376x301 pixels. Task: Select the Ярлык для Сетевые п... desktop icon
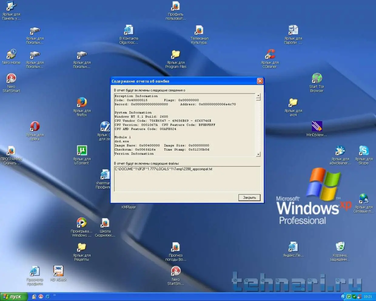click(364, 203)
